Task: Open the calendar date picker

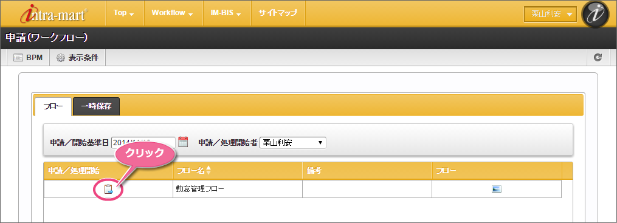Action: (183, 142)
